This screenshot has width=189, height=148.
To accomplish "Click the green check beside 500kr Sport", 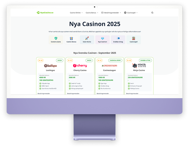I will (40, 86).
